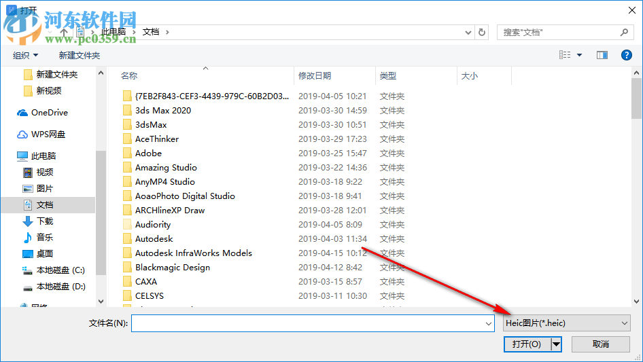The width and height of the screenshot is (643, 362).
Task: Click folder icon of 3ds Max 2020
Action: [128, 110]
